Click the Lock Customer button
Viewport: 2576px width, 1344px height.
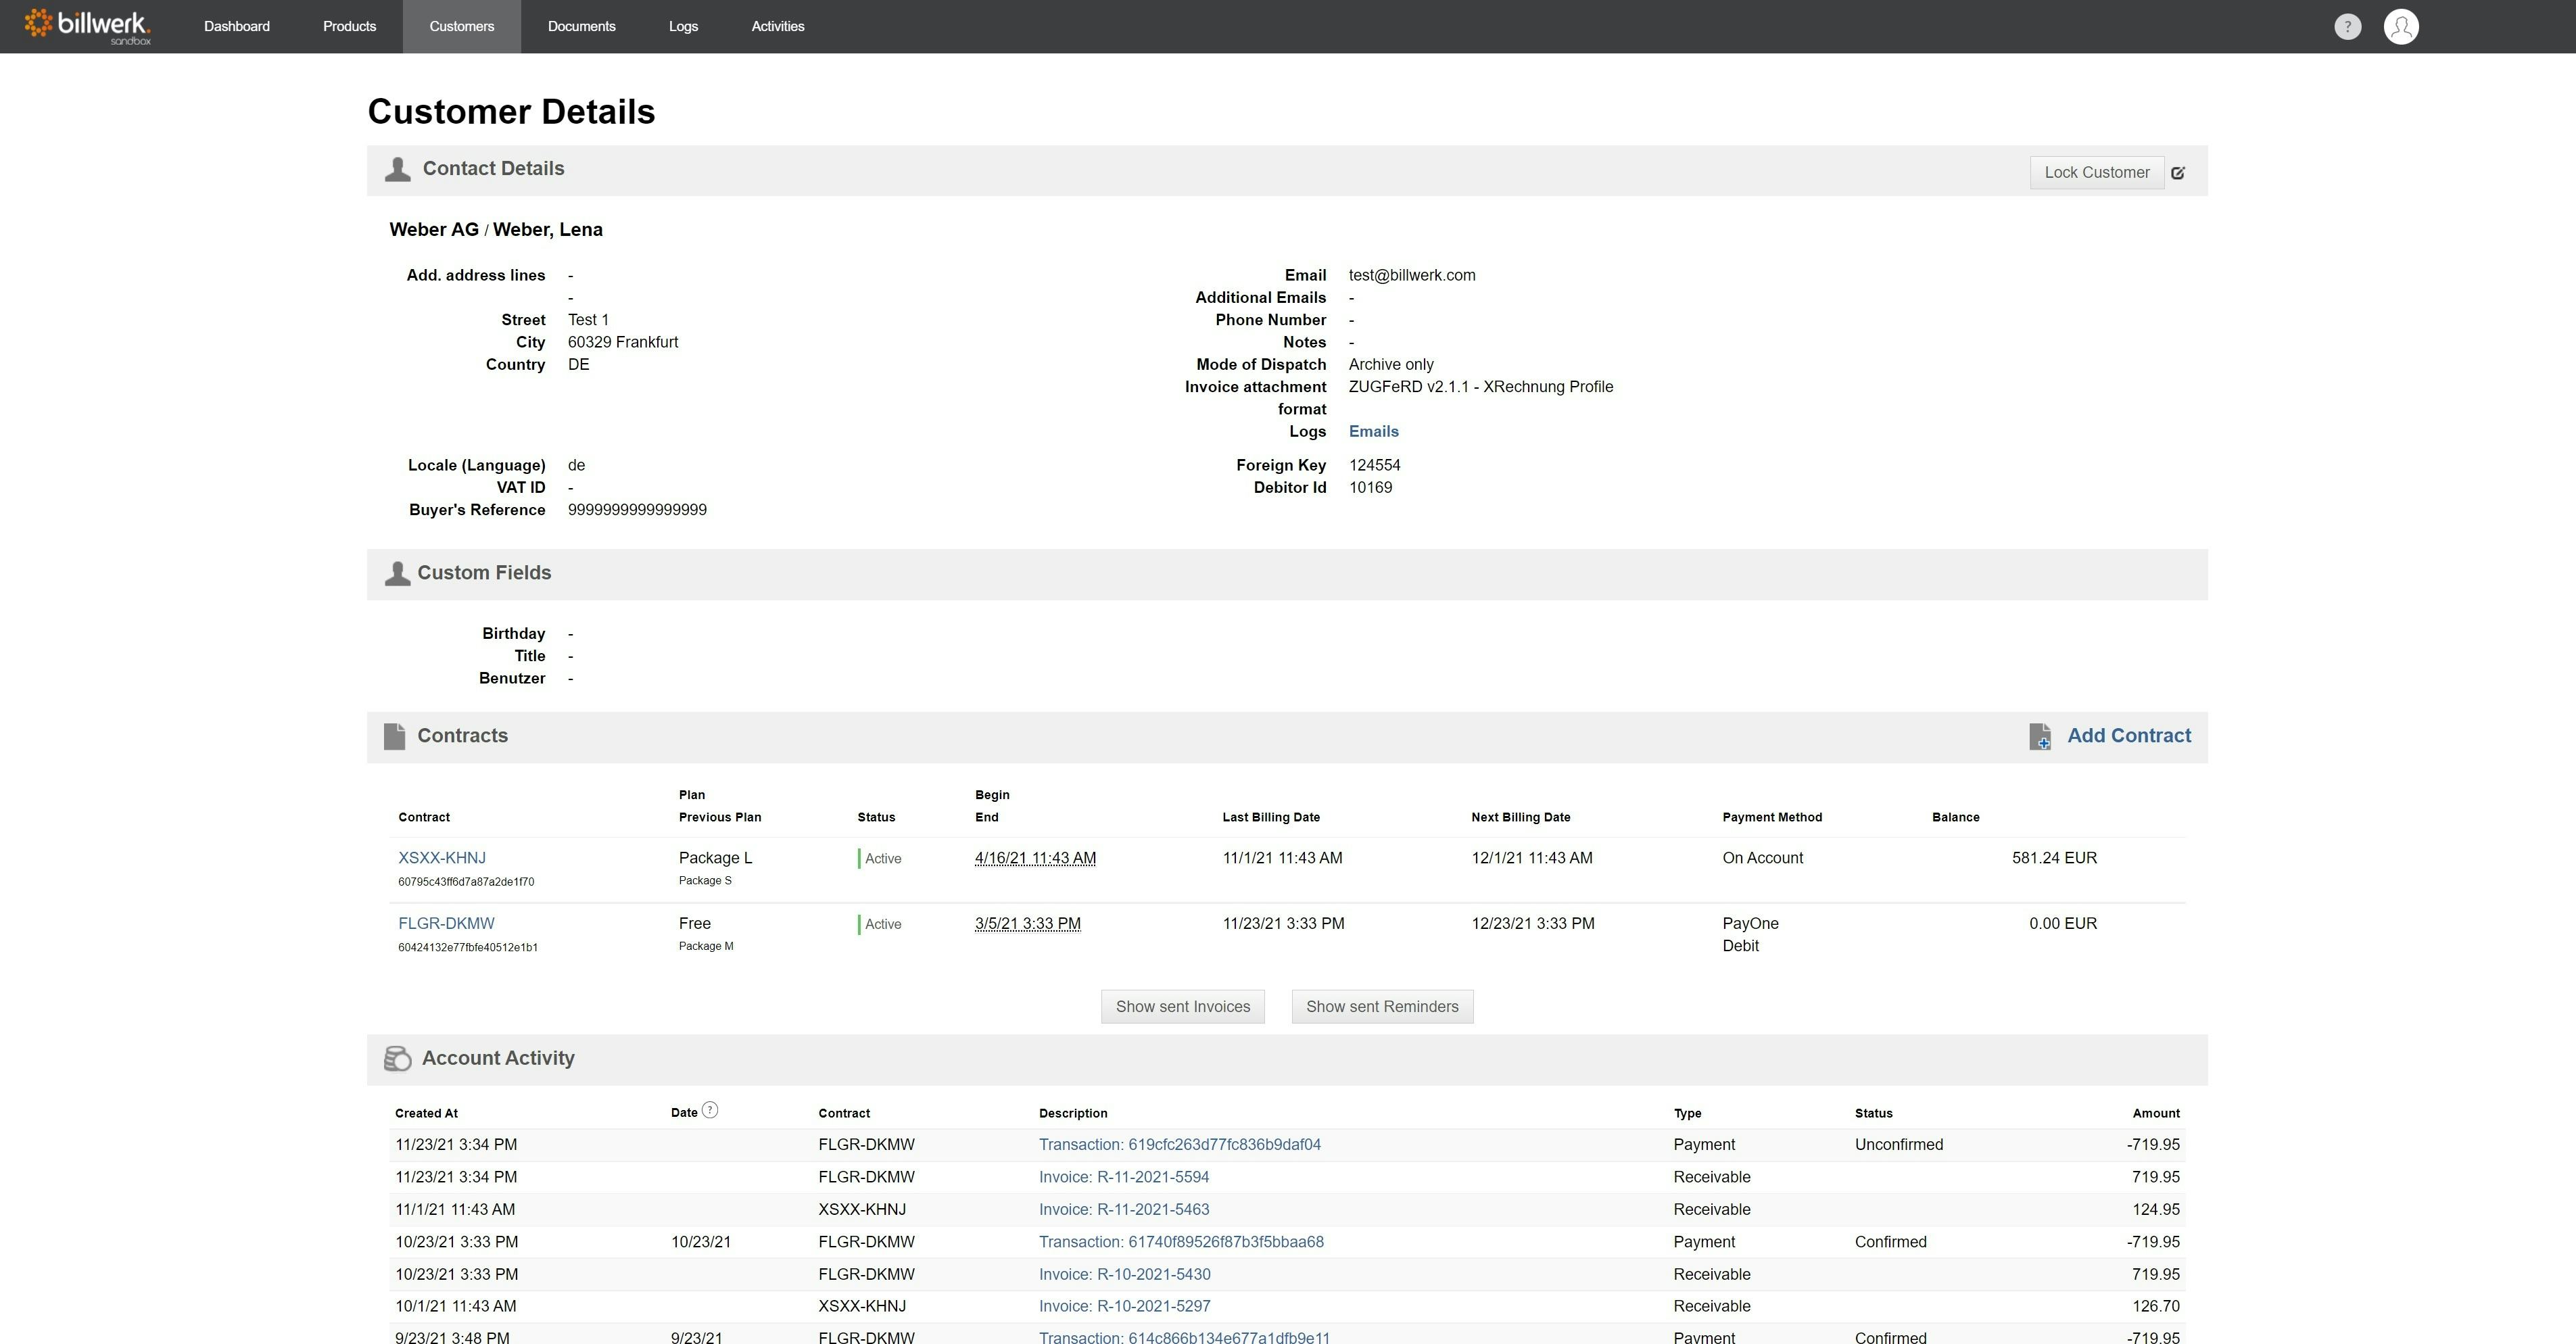click(x=2096, y=172)
